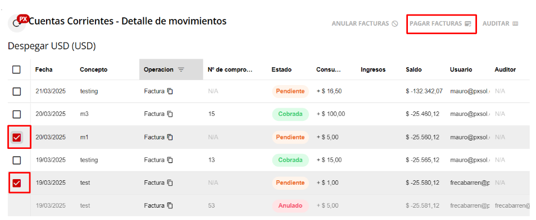Uncheck the 19/03/2025 test Pendiente row
Screen dimensions: 536x220
click(x=16, y=183)
